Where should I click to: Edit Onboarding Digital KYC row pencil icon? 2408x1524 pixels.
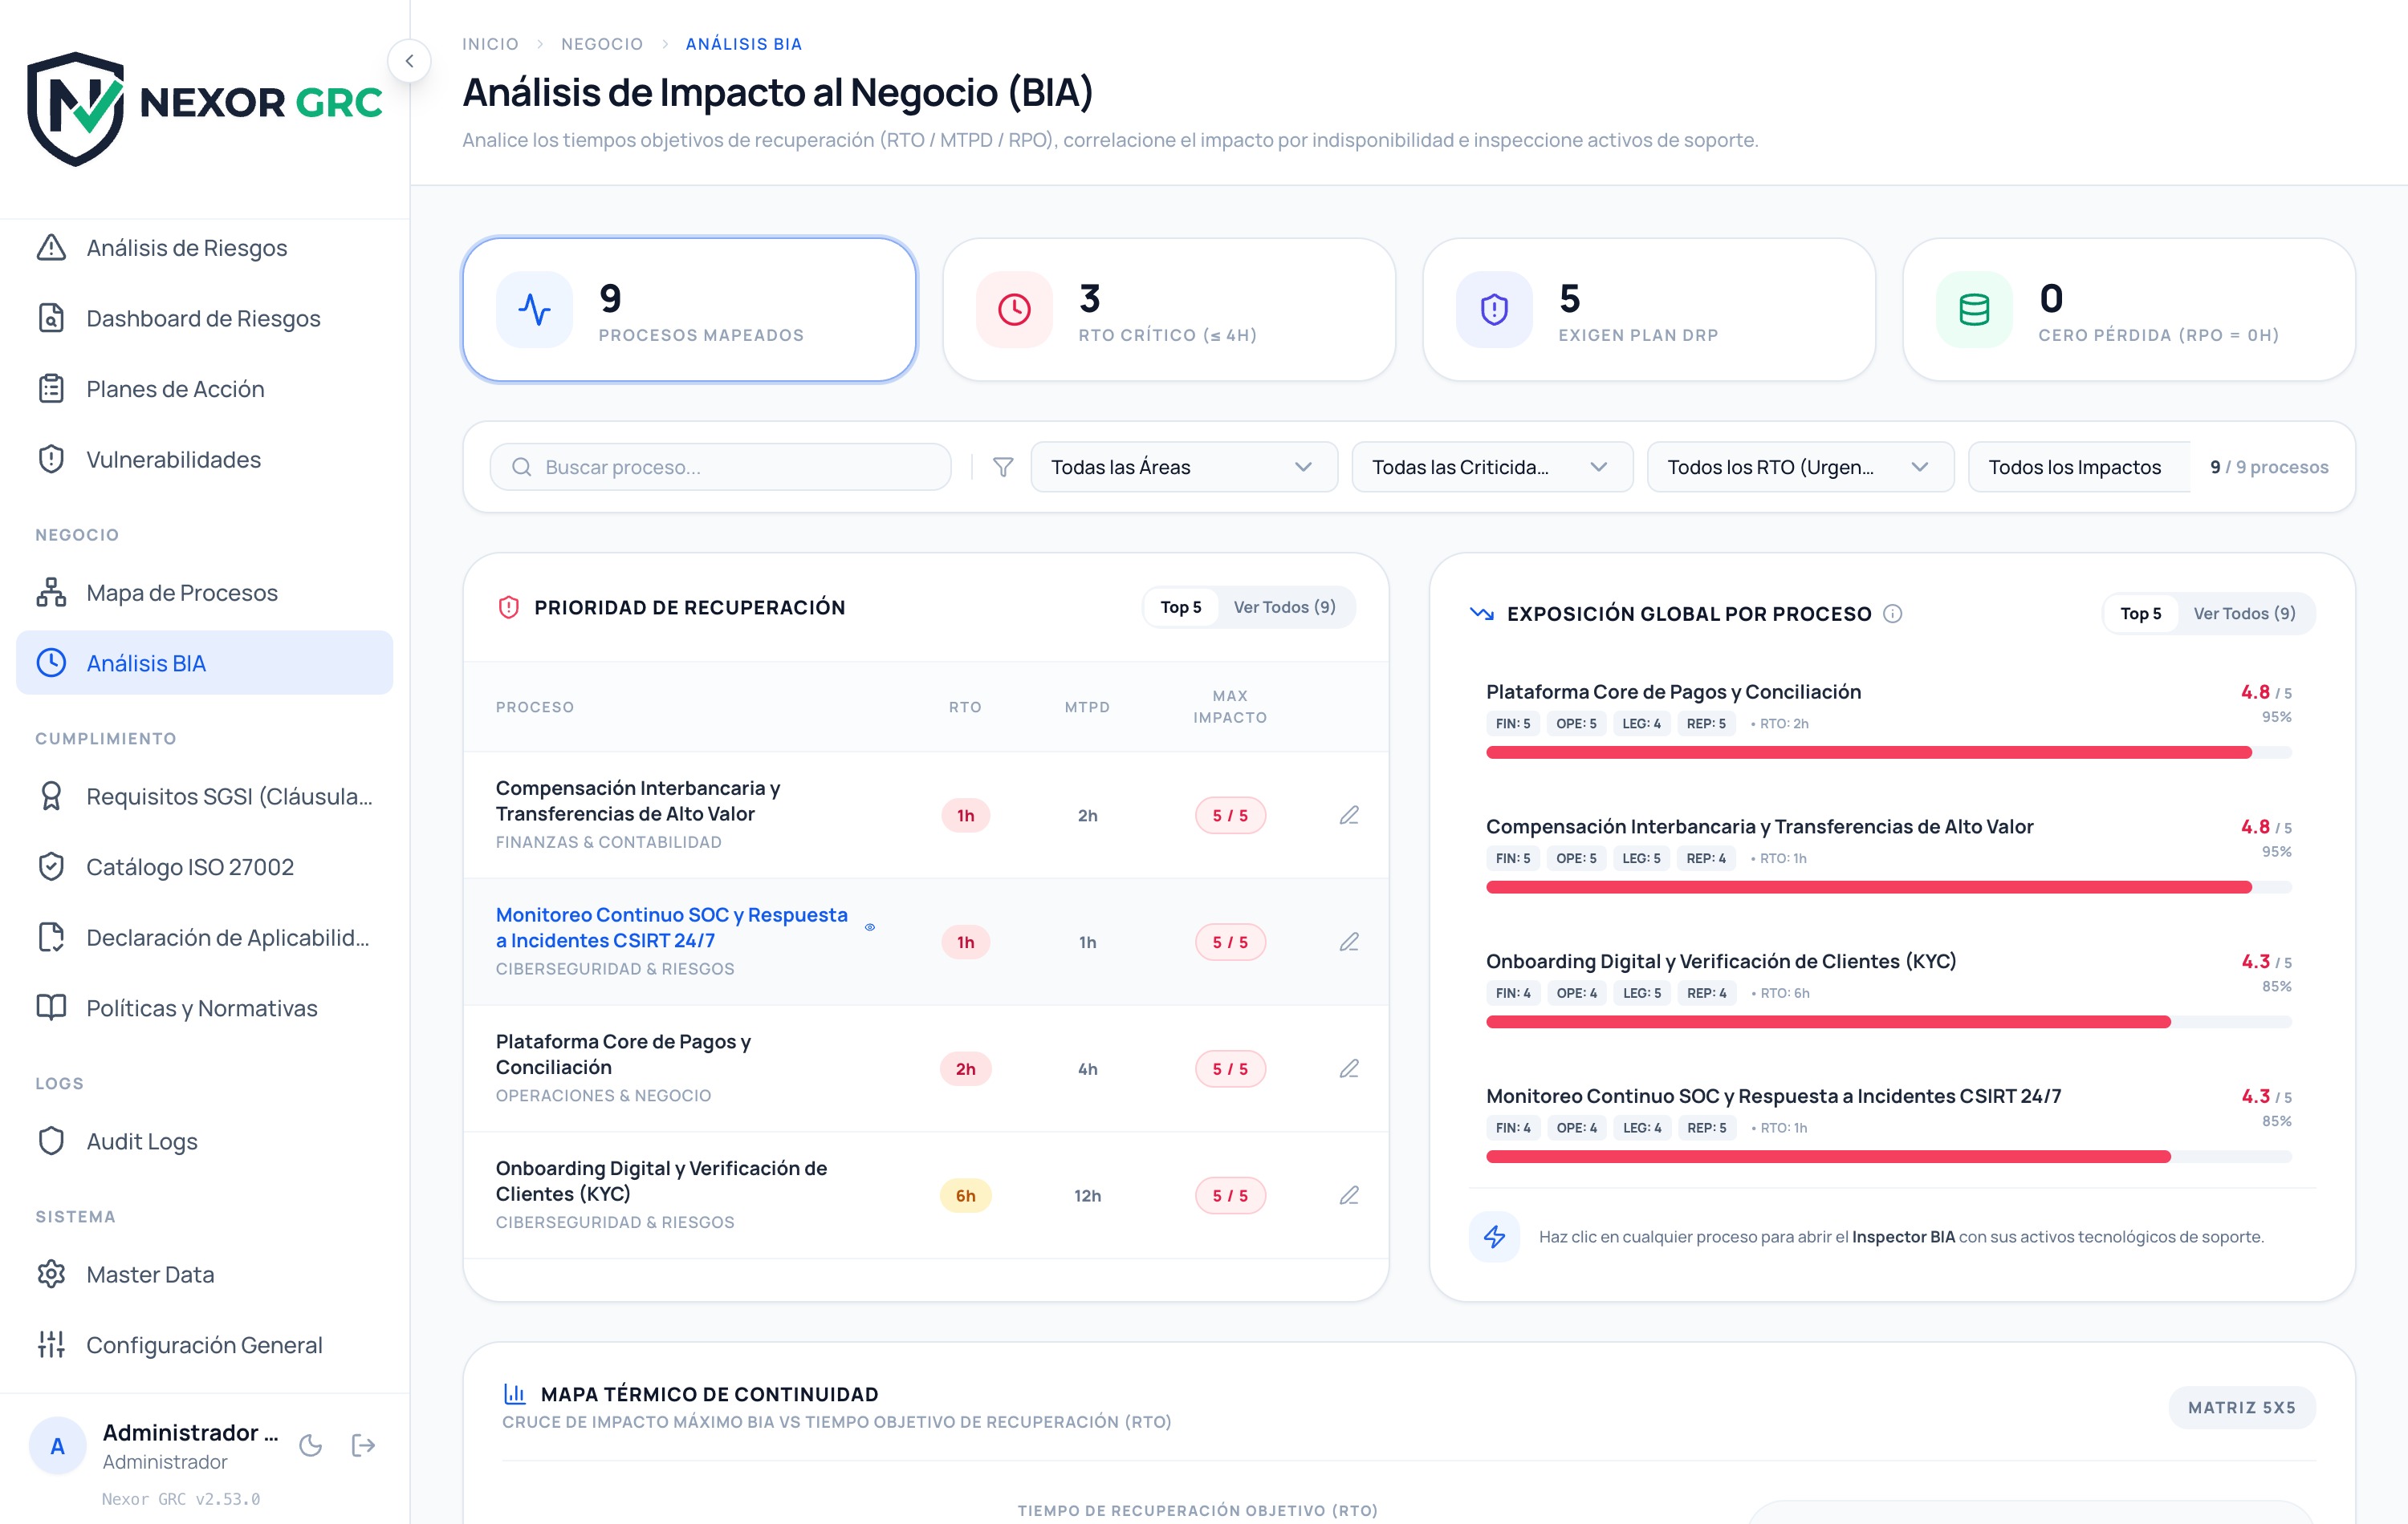click(x=1349, y=1196)
